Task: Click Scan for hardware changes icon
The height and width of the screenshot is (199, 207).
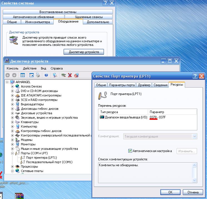Action: [x=55, y=75]
